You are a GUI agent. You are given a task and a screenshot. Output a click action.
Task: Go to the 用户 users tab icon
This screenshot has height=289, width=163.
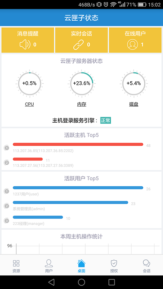[49, 263]
